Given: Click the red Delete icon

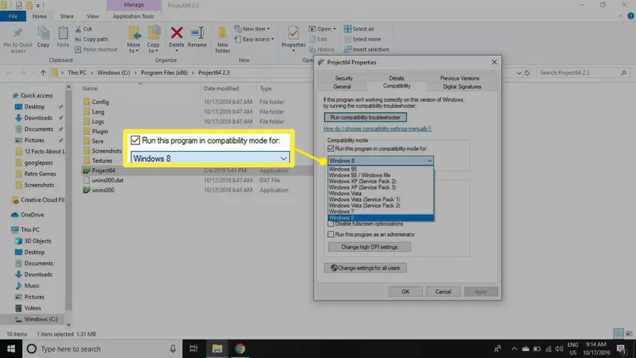Looking at the screenshot, I should click(176, 33).
